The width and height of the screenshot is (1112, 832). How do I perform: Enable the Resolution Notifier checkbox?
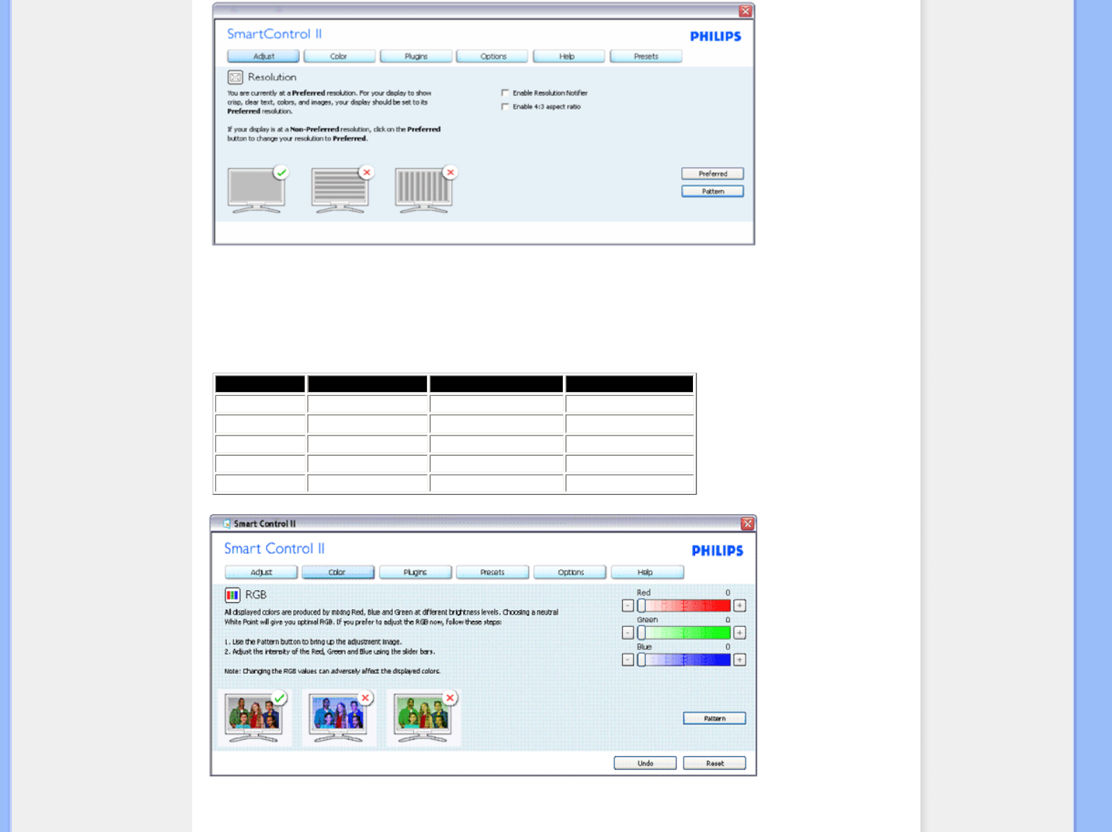(x=505, y=92)
